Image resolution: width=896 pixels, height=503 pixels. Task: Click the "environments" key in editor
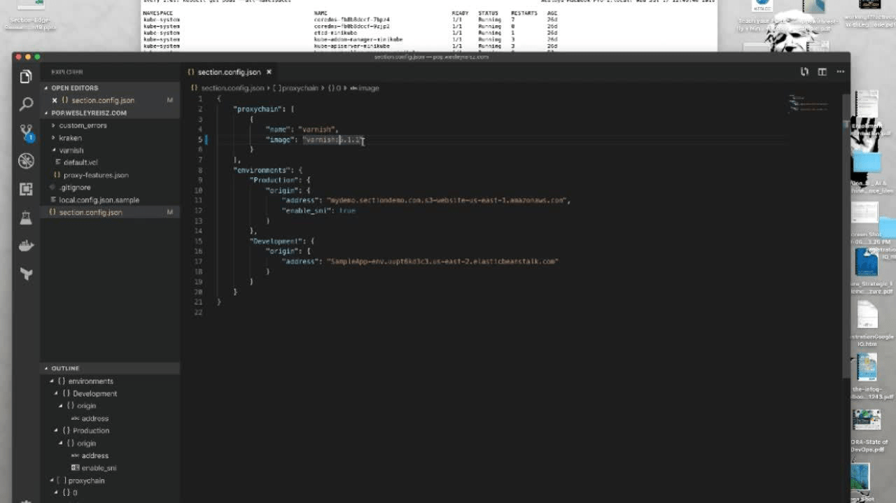coord(261,170)
